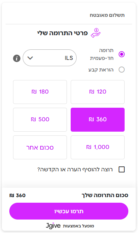138x233 pixels.
Task: Click the 'מופעל באמצעות' powered-by text
Action: click(78, 226)
